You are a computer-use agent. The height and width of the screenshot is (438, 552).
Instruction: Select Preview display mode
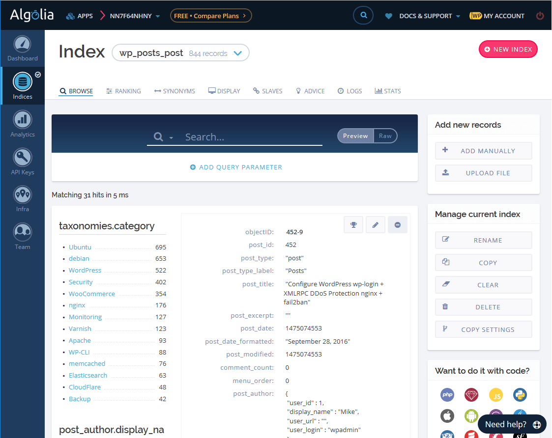point(355,136)
